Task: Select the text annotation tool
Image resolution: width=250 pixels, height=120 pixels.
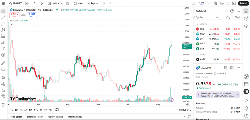Action: tap(3, 49)
